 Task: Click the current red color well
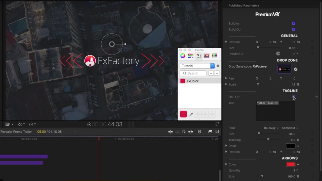tap(183, 114)
